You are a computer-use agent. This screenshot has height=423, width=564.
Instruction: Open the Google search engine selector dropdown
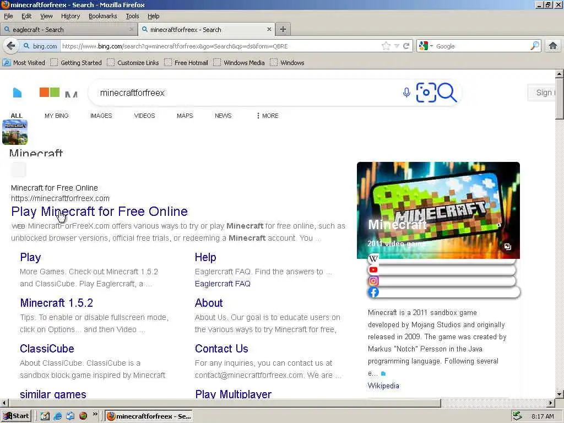(426, 46)
